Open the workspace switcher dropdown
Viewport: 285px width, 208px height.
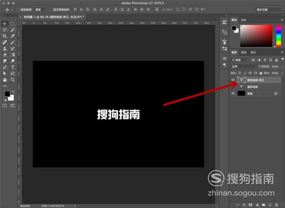coord(269,10)
